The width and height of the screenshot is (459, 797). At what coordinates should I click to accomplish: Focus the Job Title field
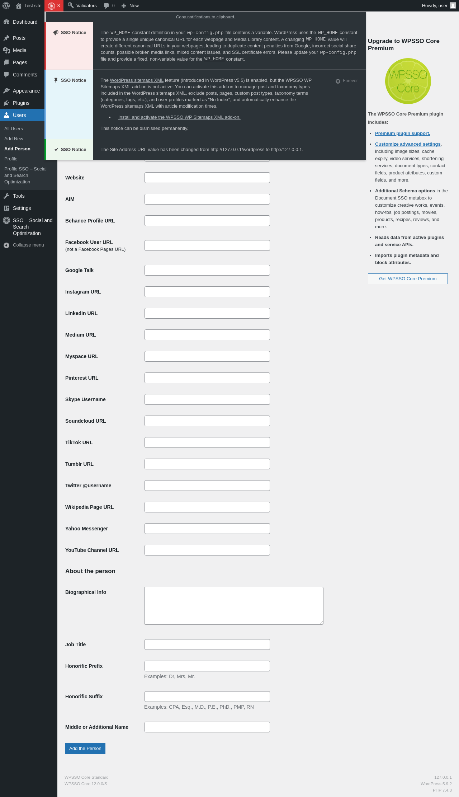pos(207,644)
